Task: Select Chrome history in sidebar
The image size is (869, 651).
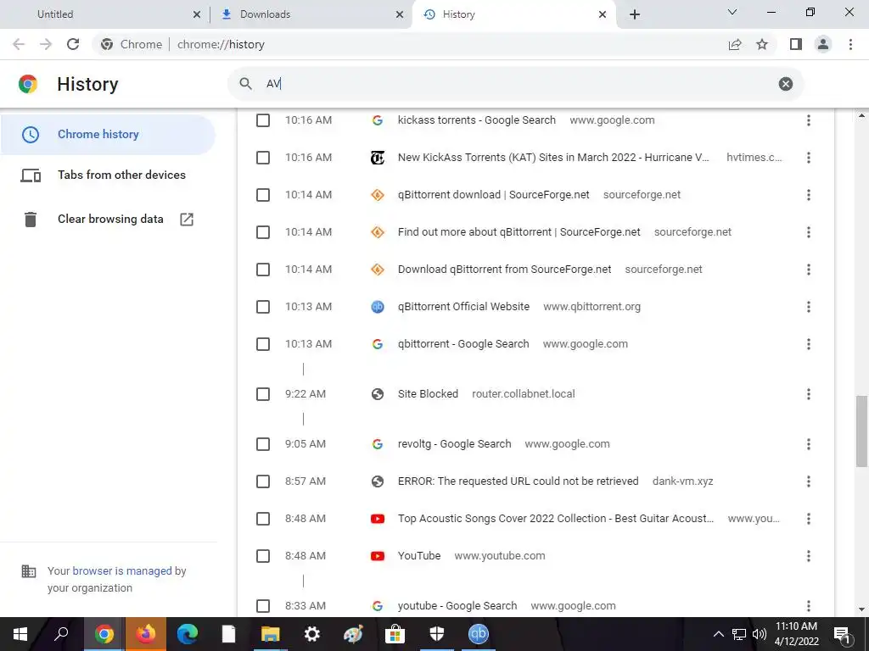Action: 108,135
